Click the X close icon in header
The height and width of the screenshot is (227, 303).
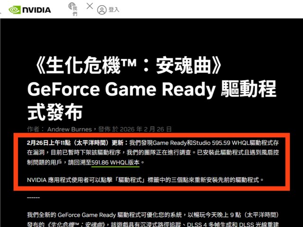[89, 6]
